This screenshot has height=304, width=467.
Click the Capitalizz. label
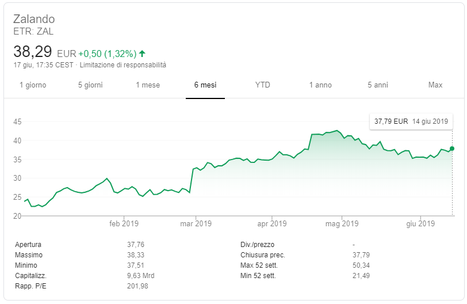[30, 276]
